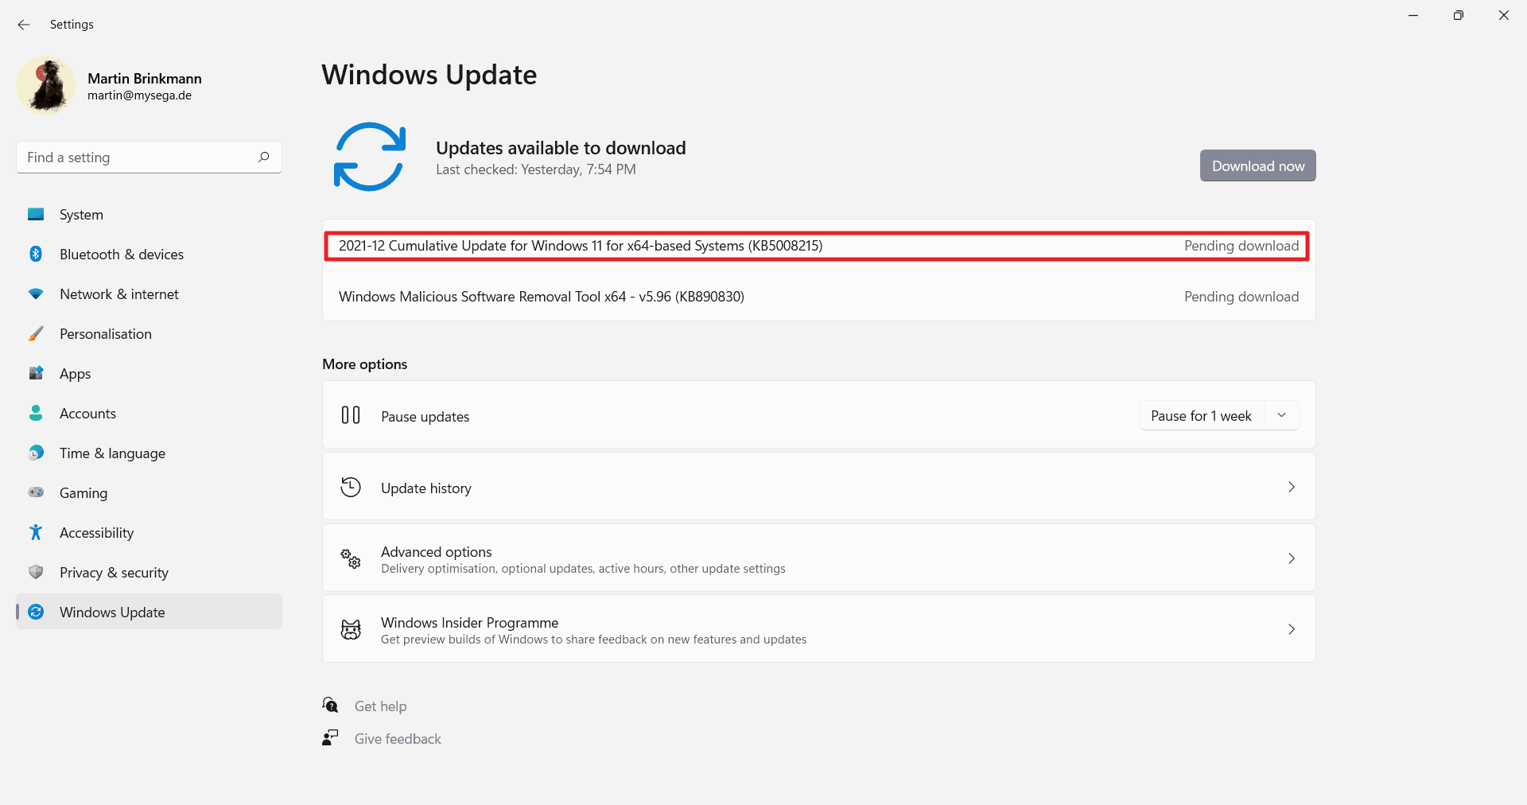The image size is (1527, 805).
Task: Click the System monitor icon
Action: 36,214
